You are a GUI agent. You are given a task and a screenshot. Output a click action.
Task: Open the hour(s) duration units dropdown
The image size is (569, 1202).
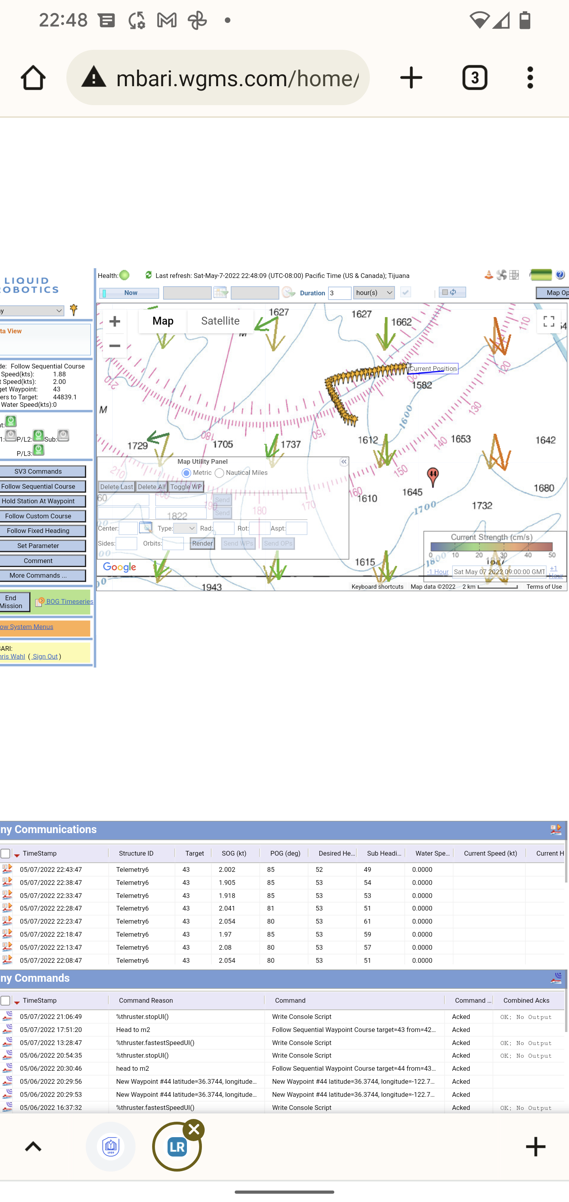(373, 293)
